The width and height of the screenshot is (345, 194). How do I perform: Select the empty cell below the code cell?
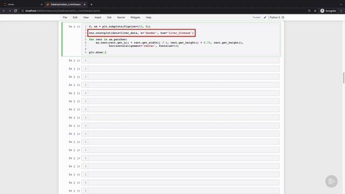tap(181, 60)
